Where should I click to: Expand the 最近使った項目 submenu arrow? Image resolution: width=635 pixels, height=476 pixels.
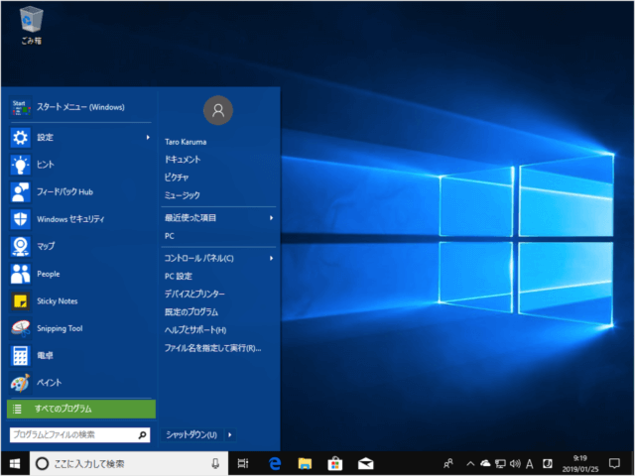click(x=271, y=218)
